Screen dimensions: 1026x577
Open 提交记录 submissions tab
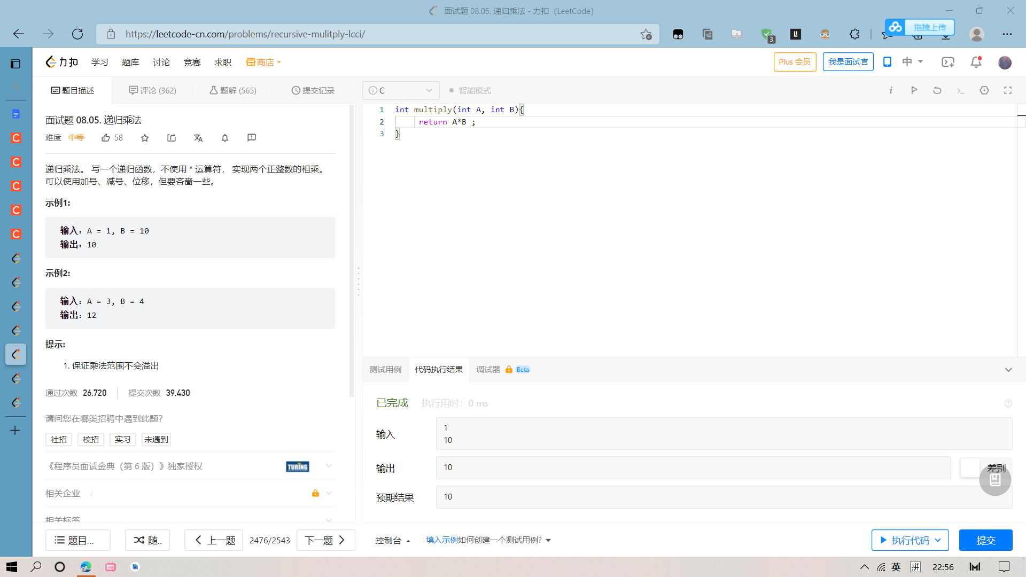[313, 90]
